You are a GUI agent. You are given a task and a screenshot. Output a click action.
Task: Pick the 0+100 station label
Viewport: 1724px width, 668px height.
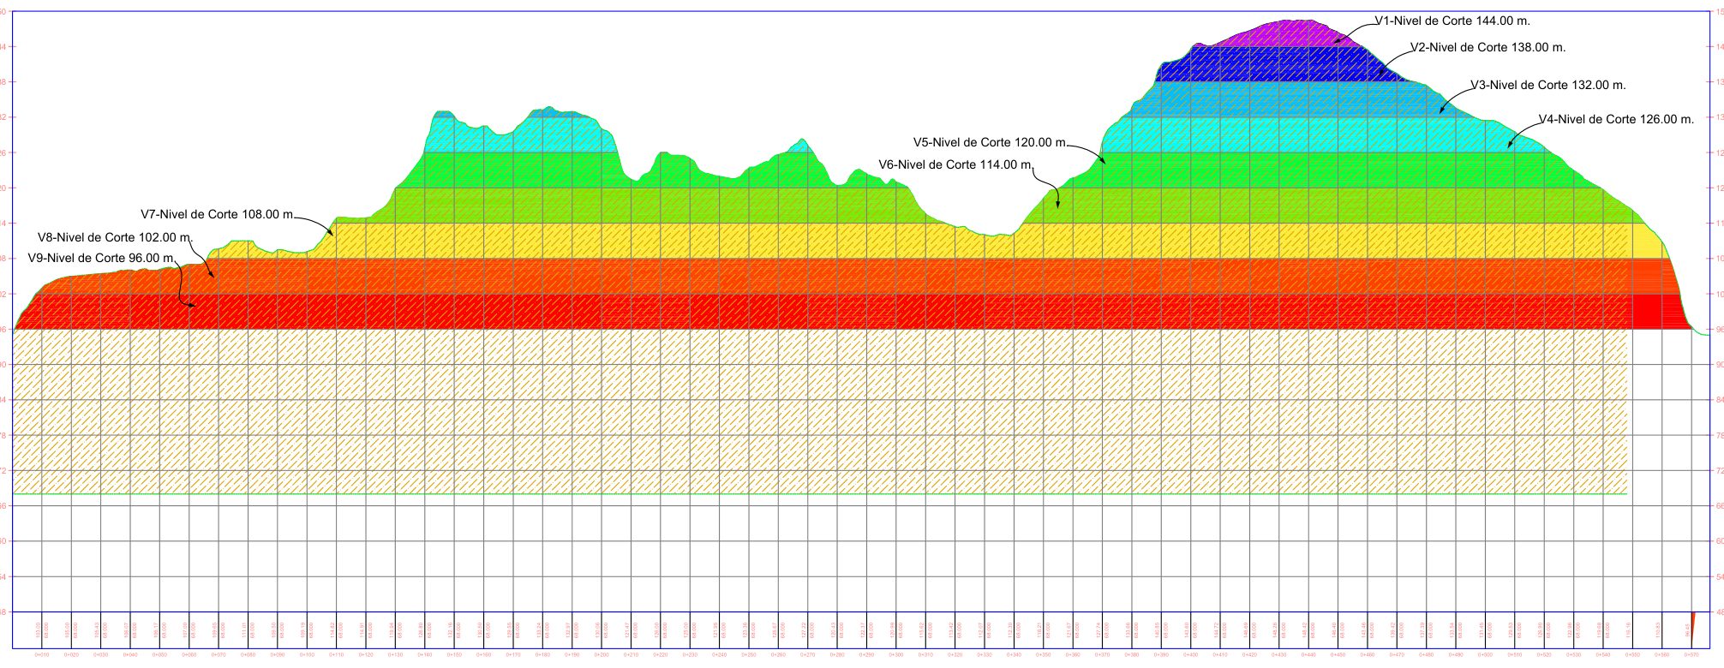(307, 654)
